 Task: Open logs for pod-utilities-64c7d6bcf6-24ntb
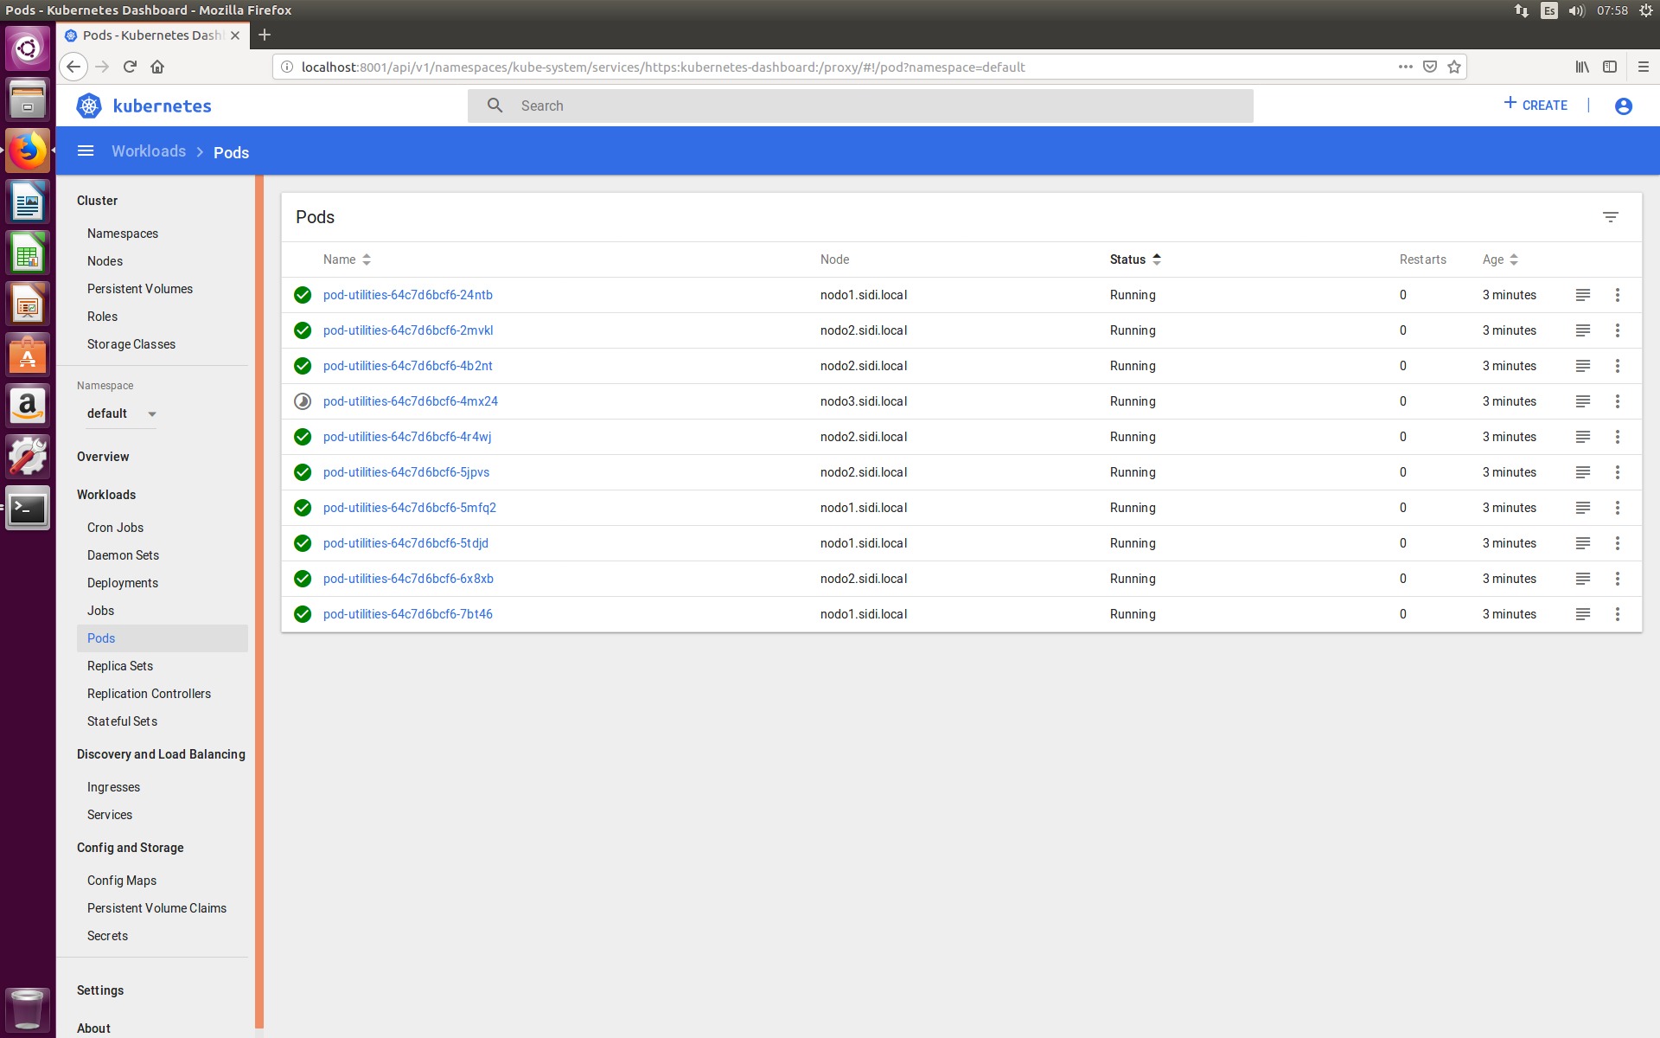tap(1583, 295)
